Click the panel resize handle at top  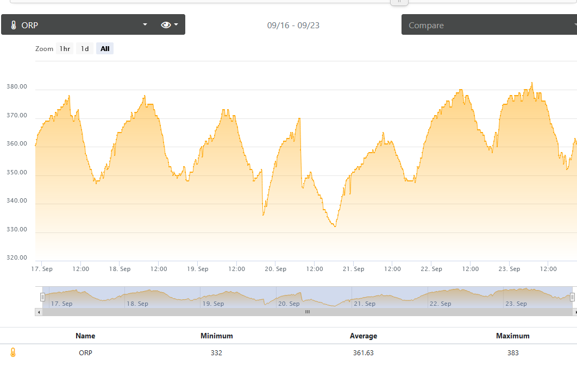399,2
